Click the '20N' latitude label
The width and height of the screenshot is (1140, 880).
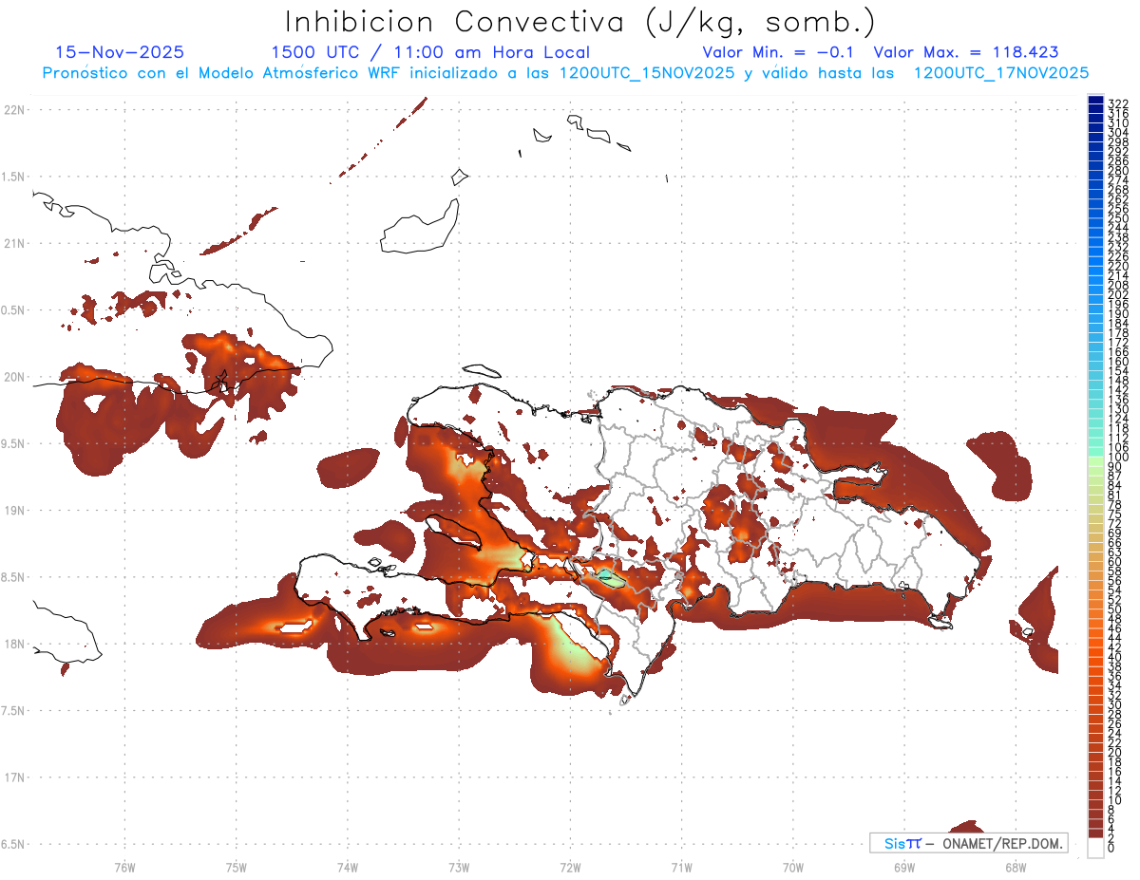(x=13, y=377)
